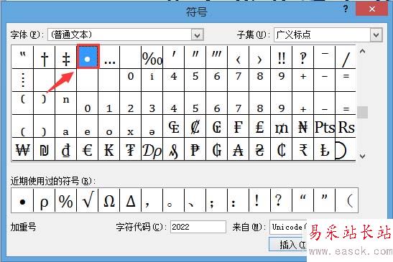Select the superscript letter i symbol
This screenshot has width=393, height=262.
pos(152,80)
